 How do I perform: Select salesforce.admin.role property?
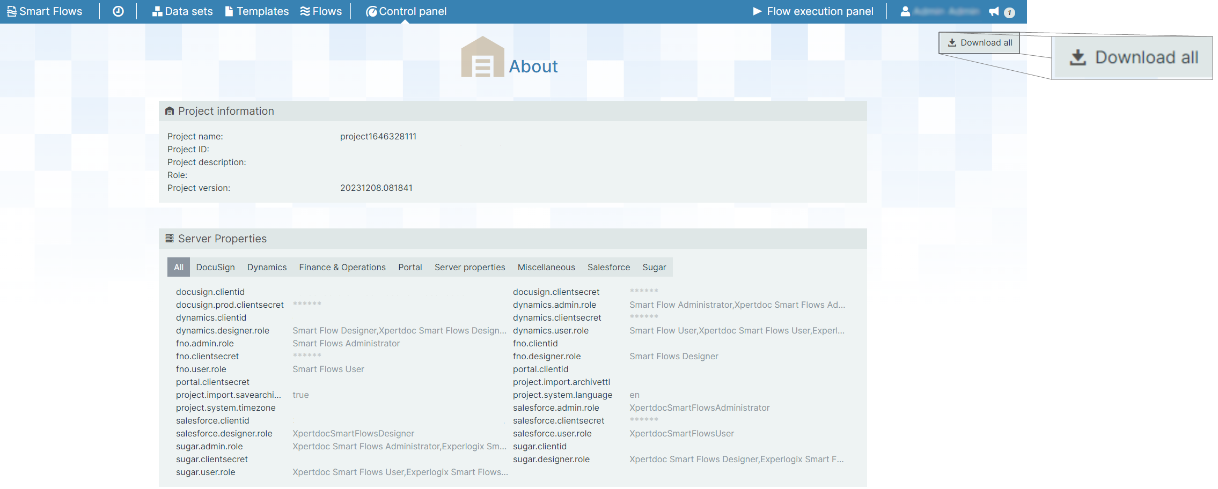(x=556, y=407)
